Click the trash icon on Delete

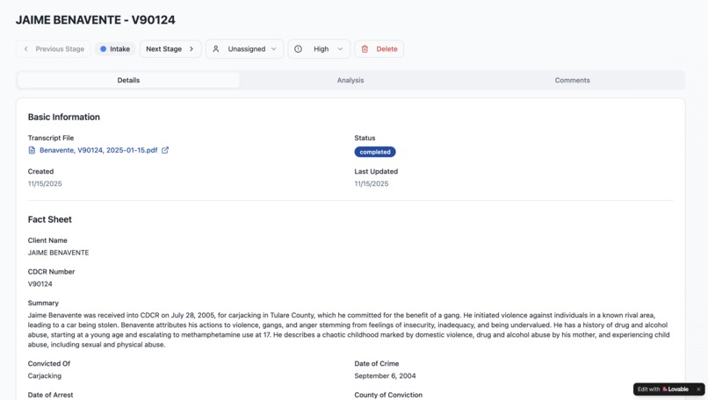point(365,49)
